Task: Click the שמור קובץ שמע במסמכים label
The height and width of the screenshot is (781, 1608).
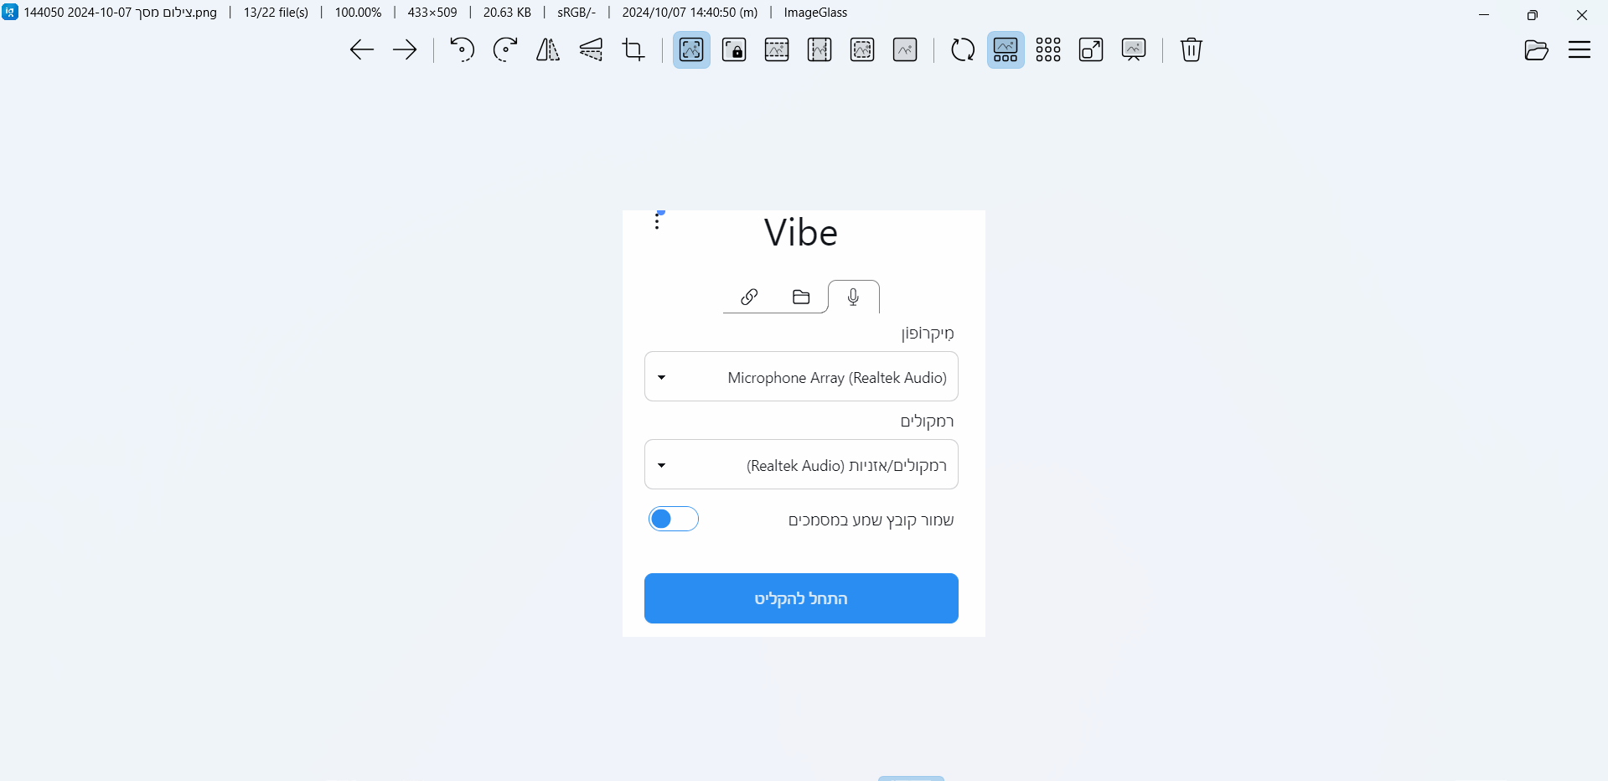Action: click(871, 520)
